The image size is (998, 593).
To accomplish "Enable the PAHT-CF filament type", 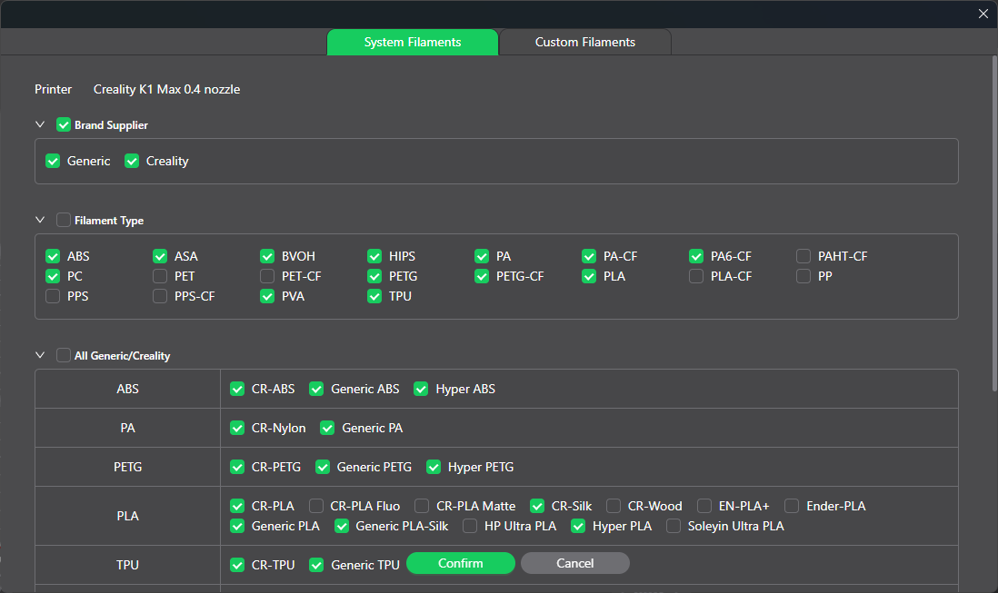I will pyautogui.click(x=803, y=256).
